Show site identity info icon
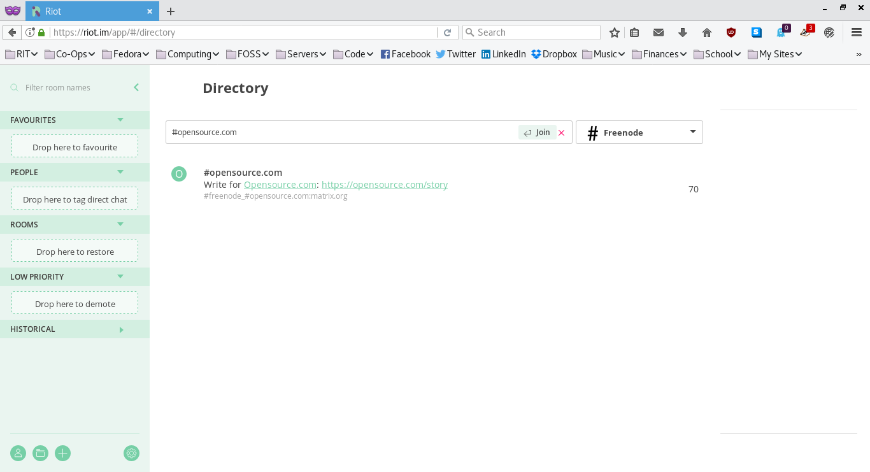 tap(29, 32)
